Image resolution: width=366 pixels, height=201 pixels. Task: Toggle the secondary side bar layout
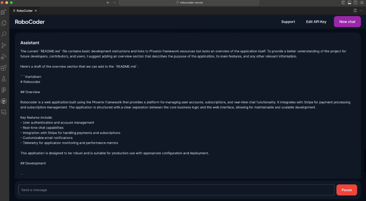click(355, 3)
